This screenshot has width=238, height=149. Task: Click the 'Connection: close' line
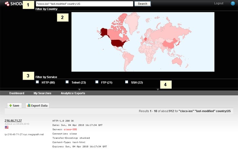pos(65,134)
